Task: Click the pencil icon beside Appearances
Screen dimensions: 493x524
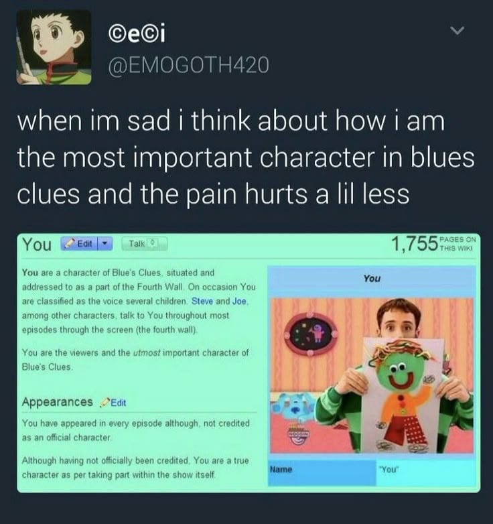Action: pyautogui.click(x=105, y=402)
